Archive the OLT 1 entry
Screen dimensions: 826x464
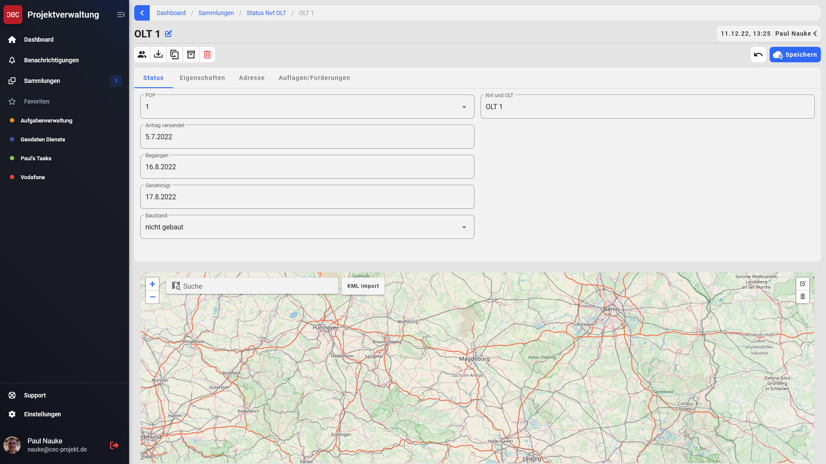click(191, 55)
